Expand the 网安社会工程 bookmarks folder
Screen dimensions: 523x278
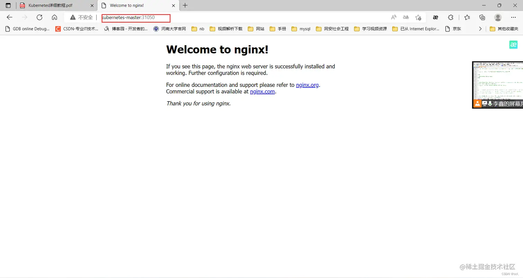332,29
